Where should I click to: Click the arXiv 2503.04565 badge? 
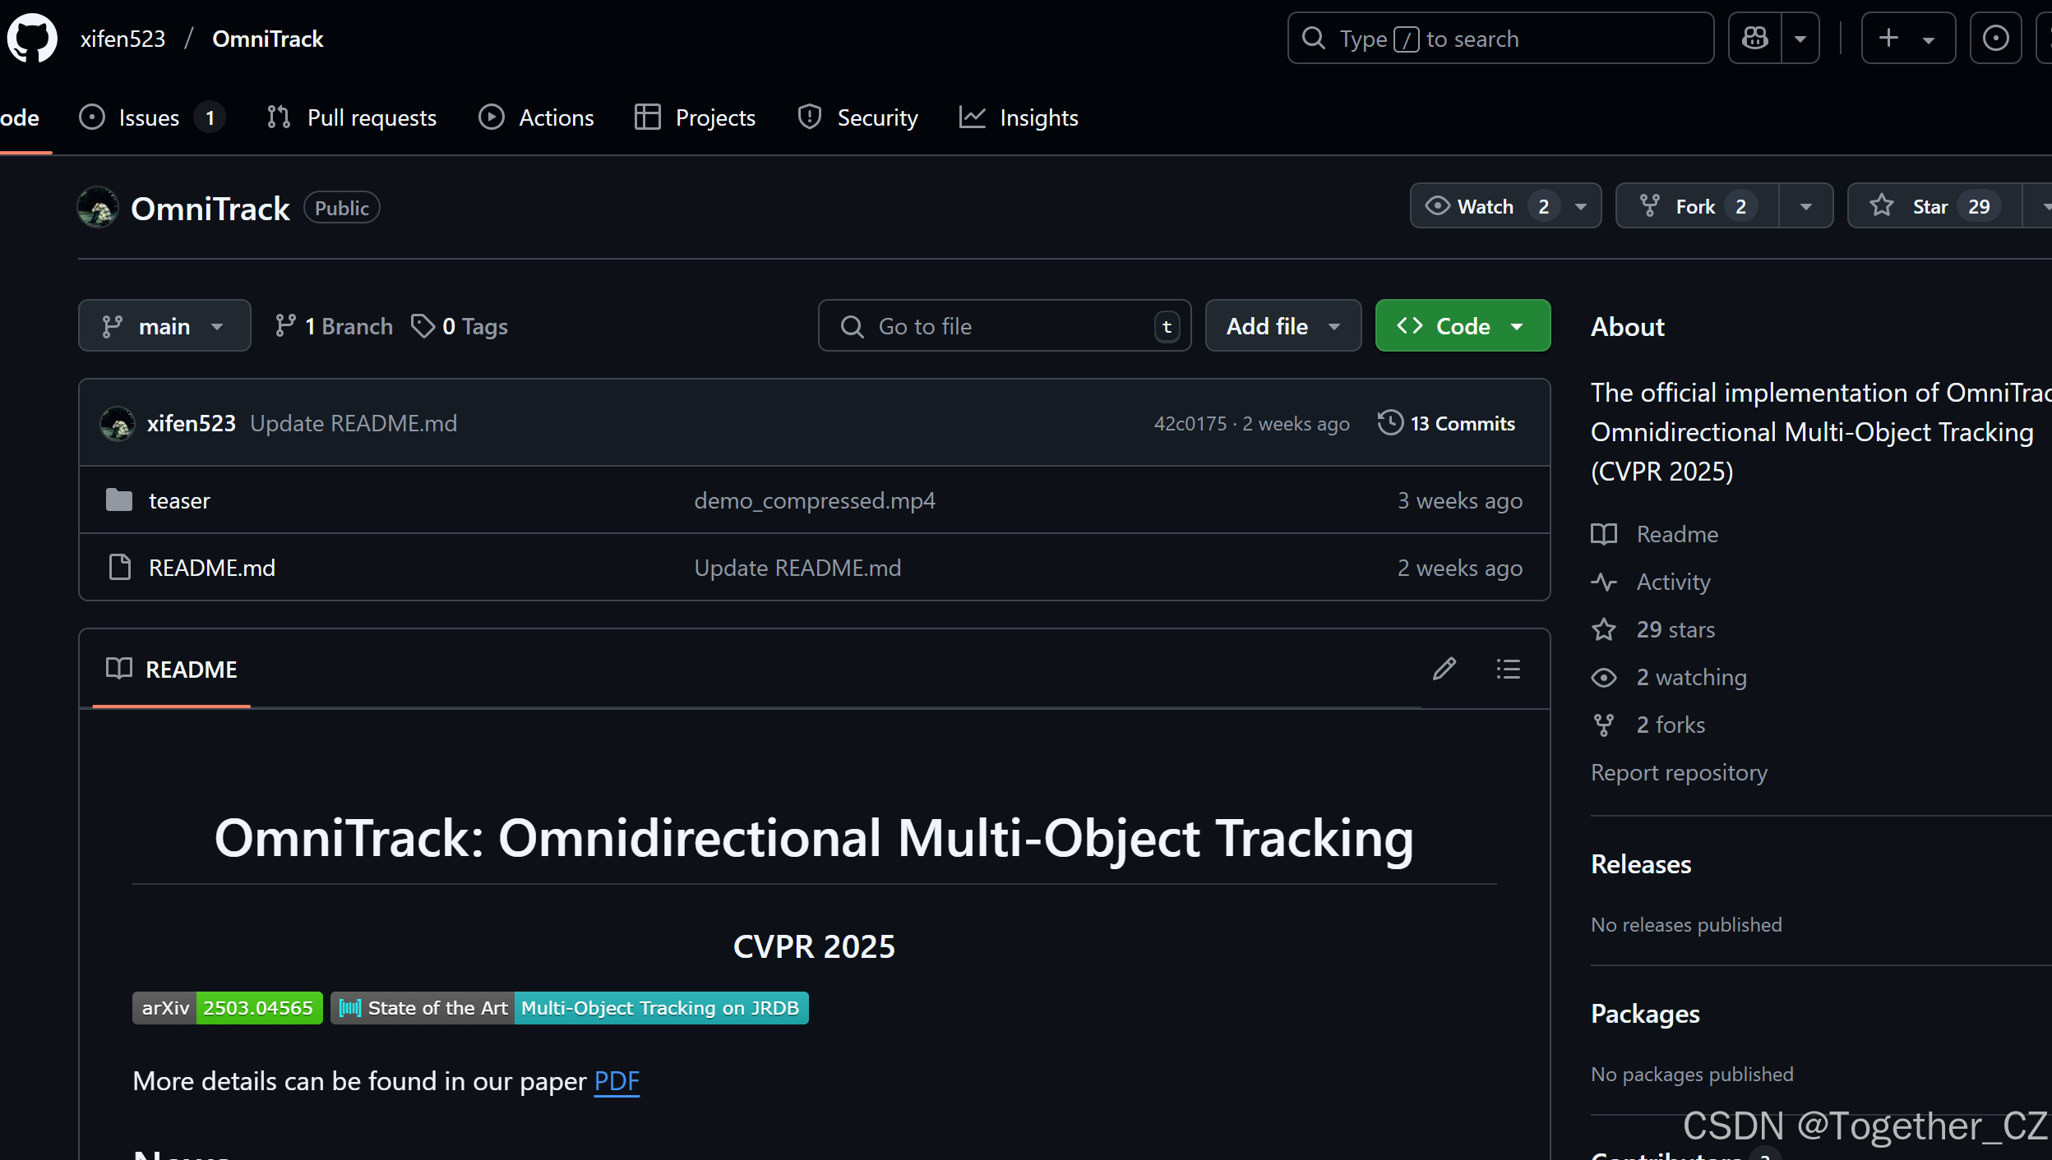(x=228, y=1008)
